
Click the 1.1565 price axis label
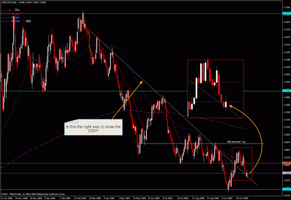pyautogui.click(x=286, y=105)
